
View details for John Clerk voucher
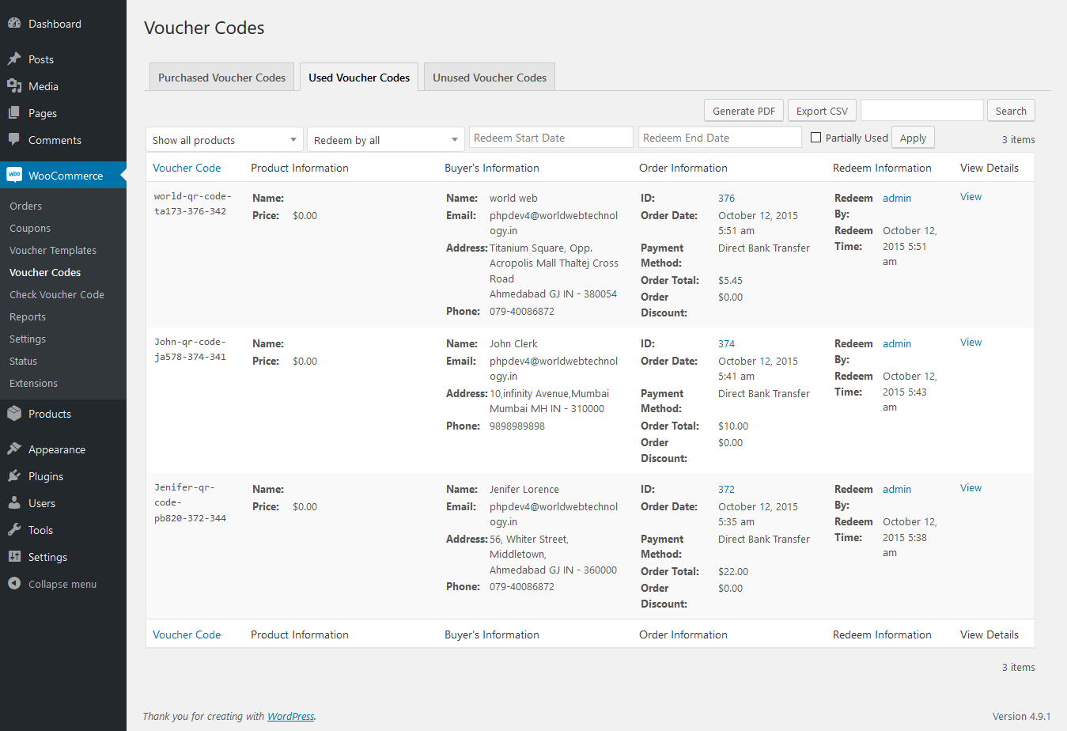[971, 343]
